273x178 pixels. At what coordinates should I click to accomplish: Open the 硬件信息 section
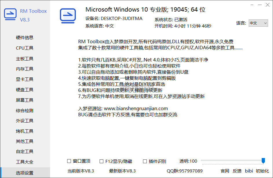pyautogui.click(x=25, y=37)
